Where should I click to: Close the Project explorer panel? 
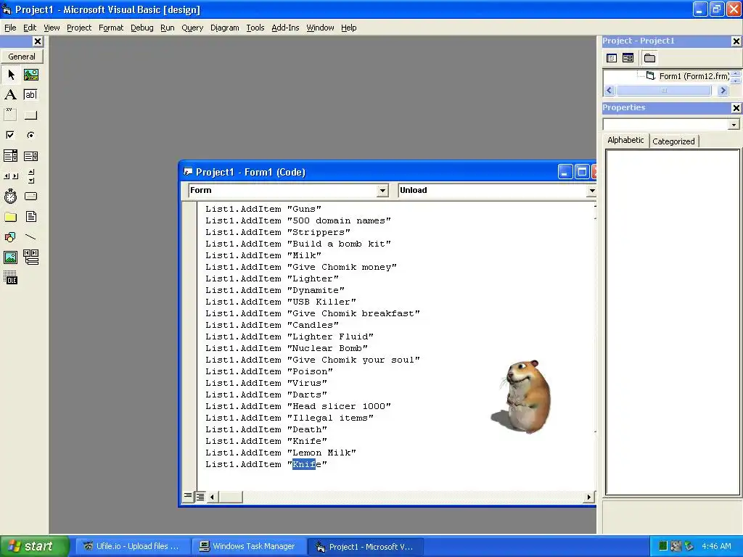tap(736, 41)
